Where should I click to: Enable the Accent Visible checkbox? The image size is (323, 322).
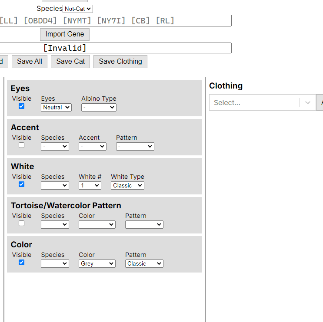pyautogui.click(x=22, y=145)
